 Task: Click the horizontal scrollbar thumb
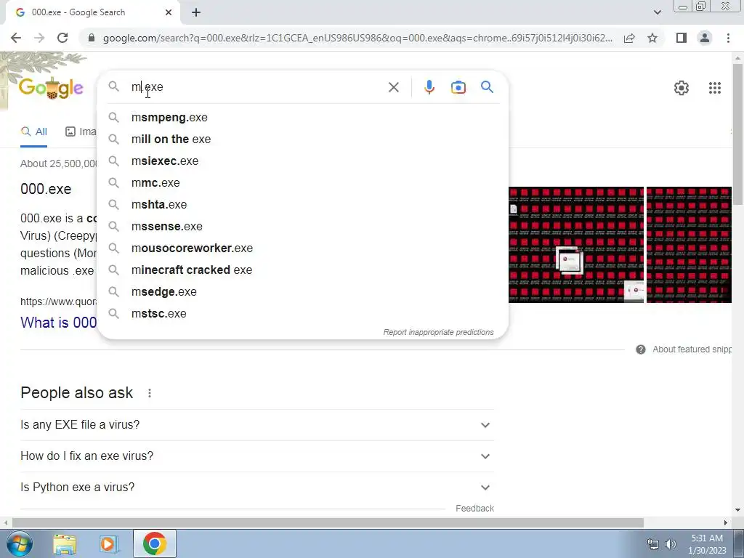pos(328,522)
